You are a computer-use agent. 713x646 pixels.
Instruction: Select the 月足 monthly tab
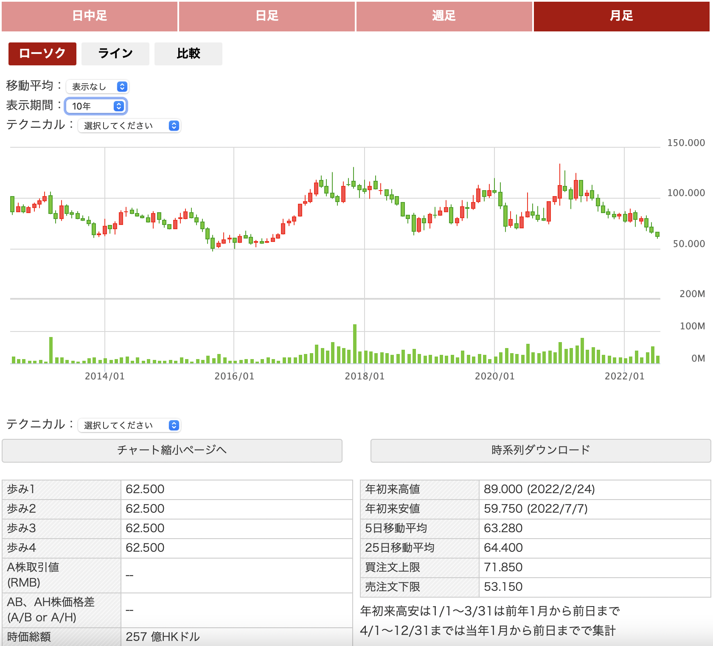[621, 16]
